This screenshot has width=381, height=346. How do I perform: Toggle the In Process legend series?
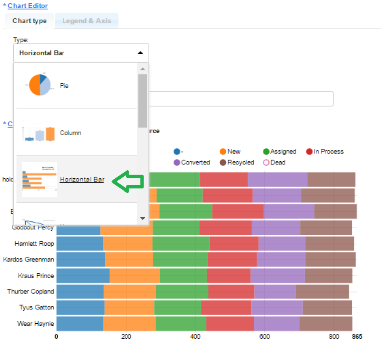[x=325, y=152]
